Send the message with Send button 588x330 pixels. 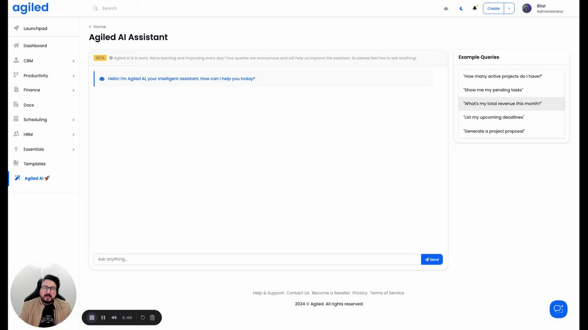(x=431, y=259)
